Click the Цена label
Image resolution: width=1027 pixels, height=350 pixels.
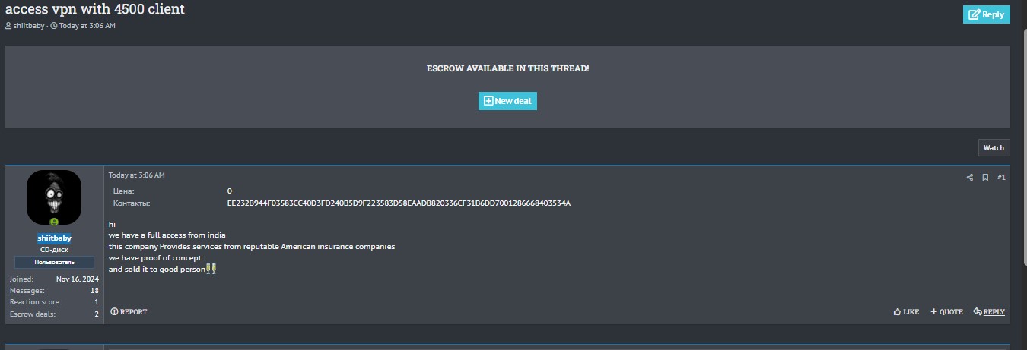(x=123, y=191)
